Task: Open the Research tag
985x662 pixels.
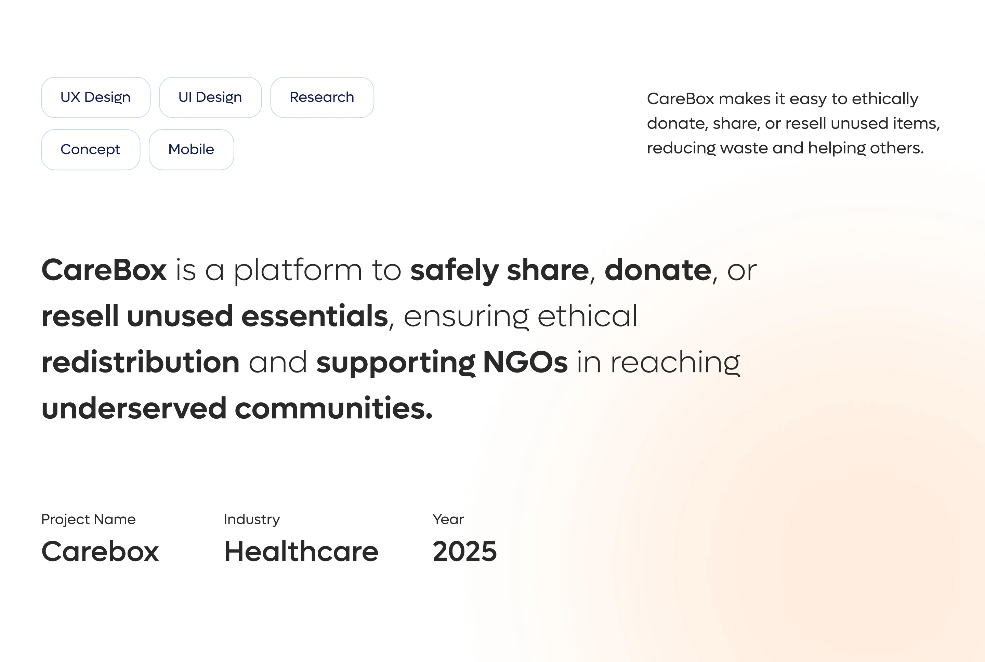Action: [x=322, y=97]
